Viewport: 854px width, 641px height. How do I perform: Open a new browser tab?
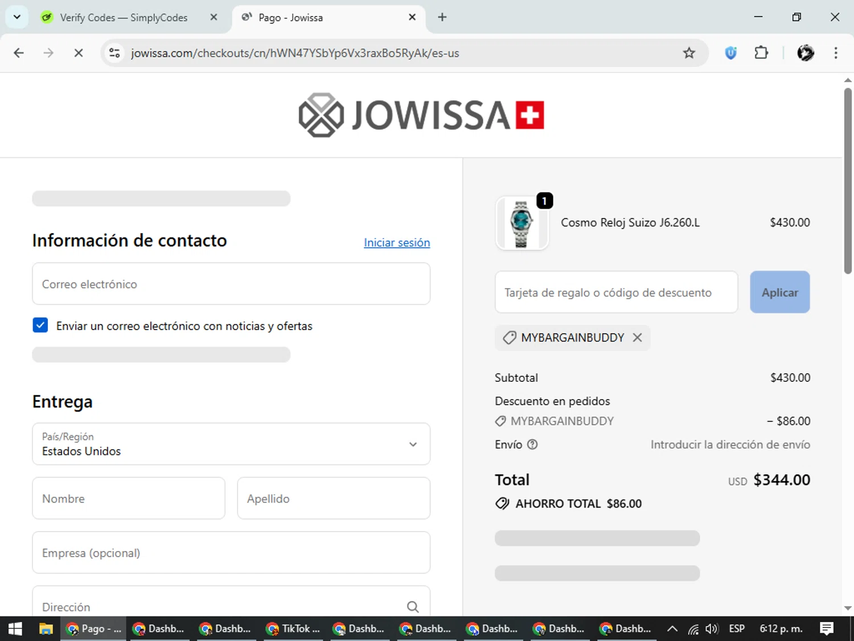tap(442, 17)
